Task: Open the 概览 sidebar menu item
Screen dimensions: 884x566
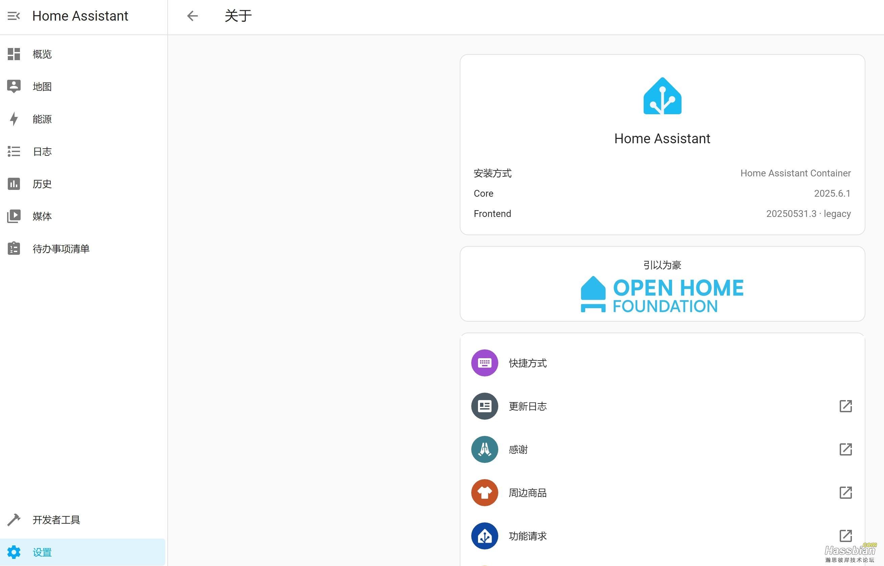Action: 83,54
